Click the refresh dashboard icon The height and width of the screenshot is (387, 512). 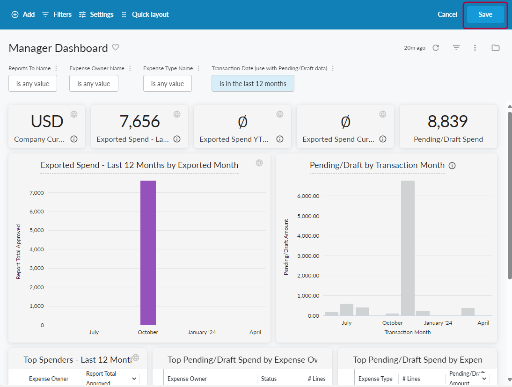(436, 48)
